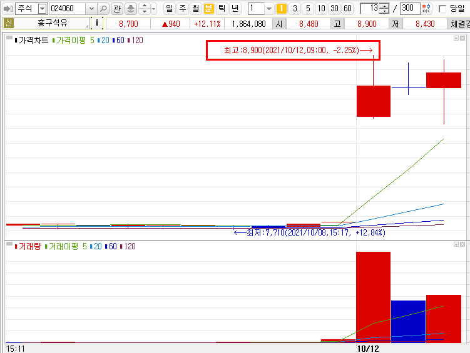
Task: Click the 고 high price label
Action: coord(337,24)
